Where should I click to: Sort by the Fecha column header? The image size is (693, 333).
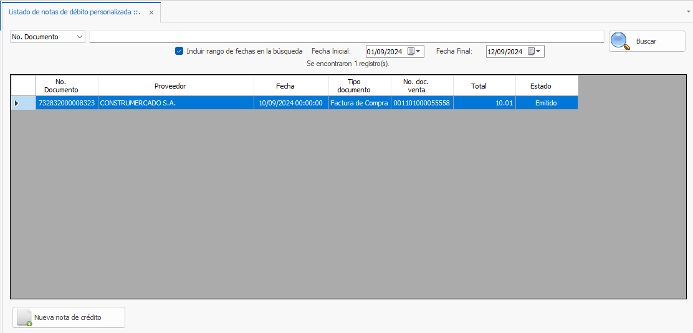pyautogui.click(x=285, y=86)
